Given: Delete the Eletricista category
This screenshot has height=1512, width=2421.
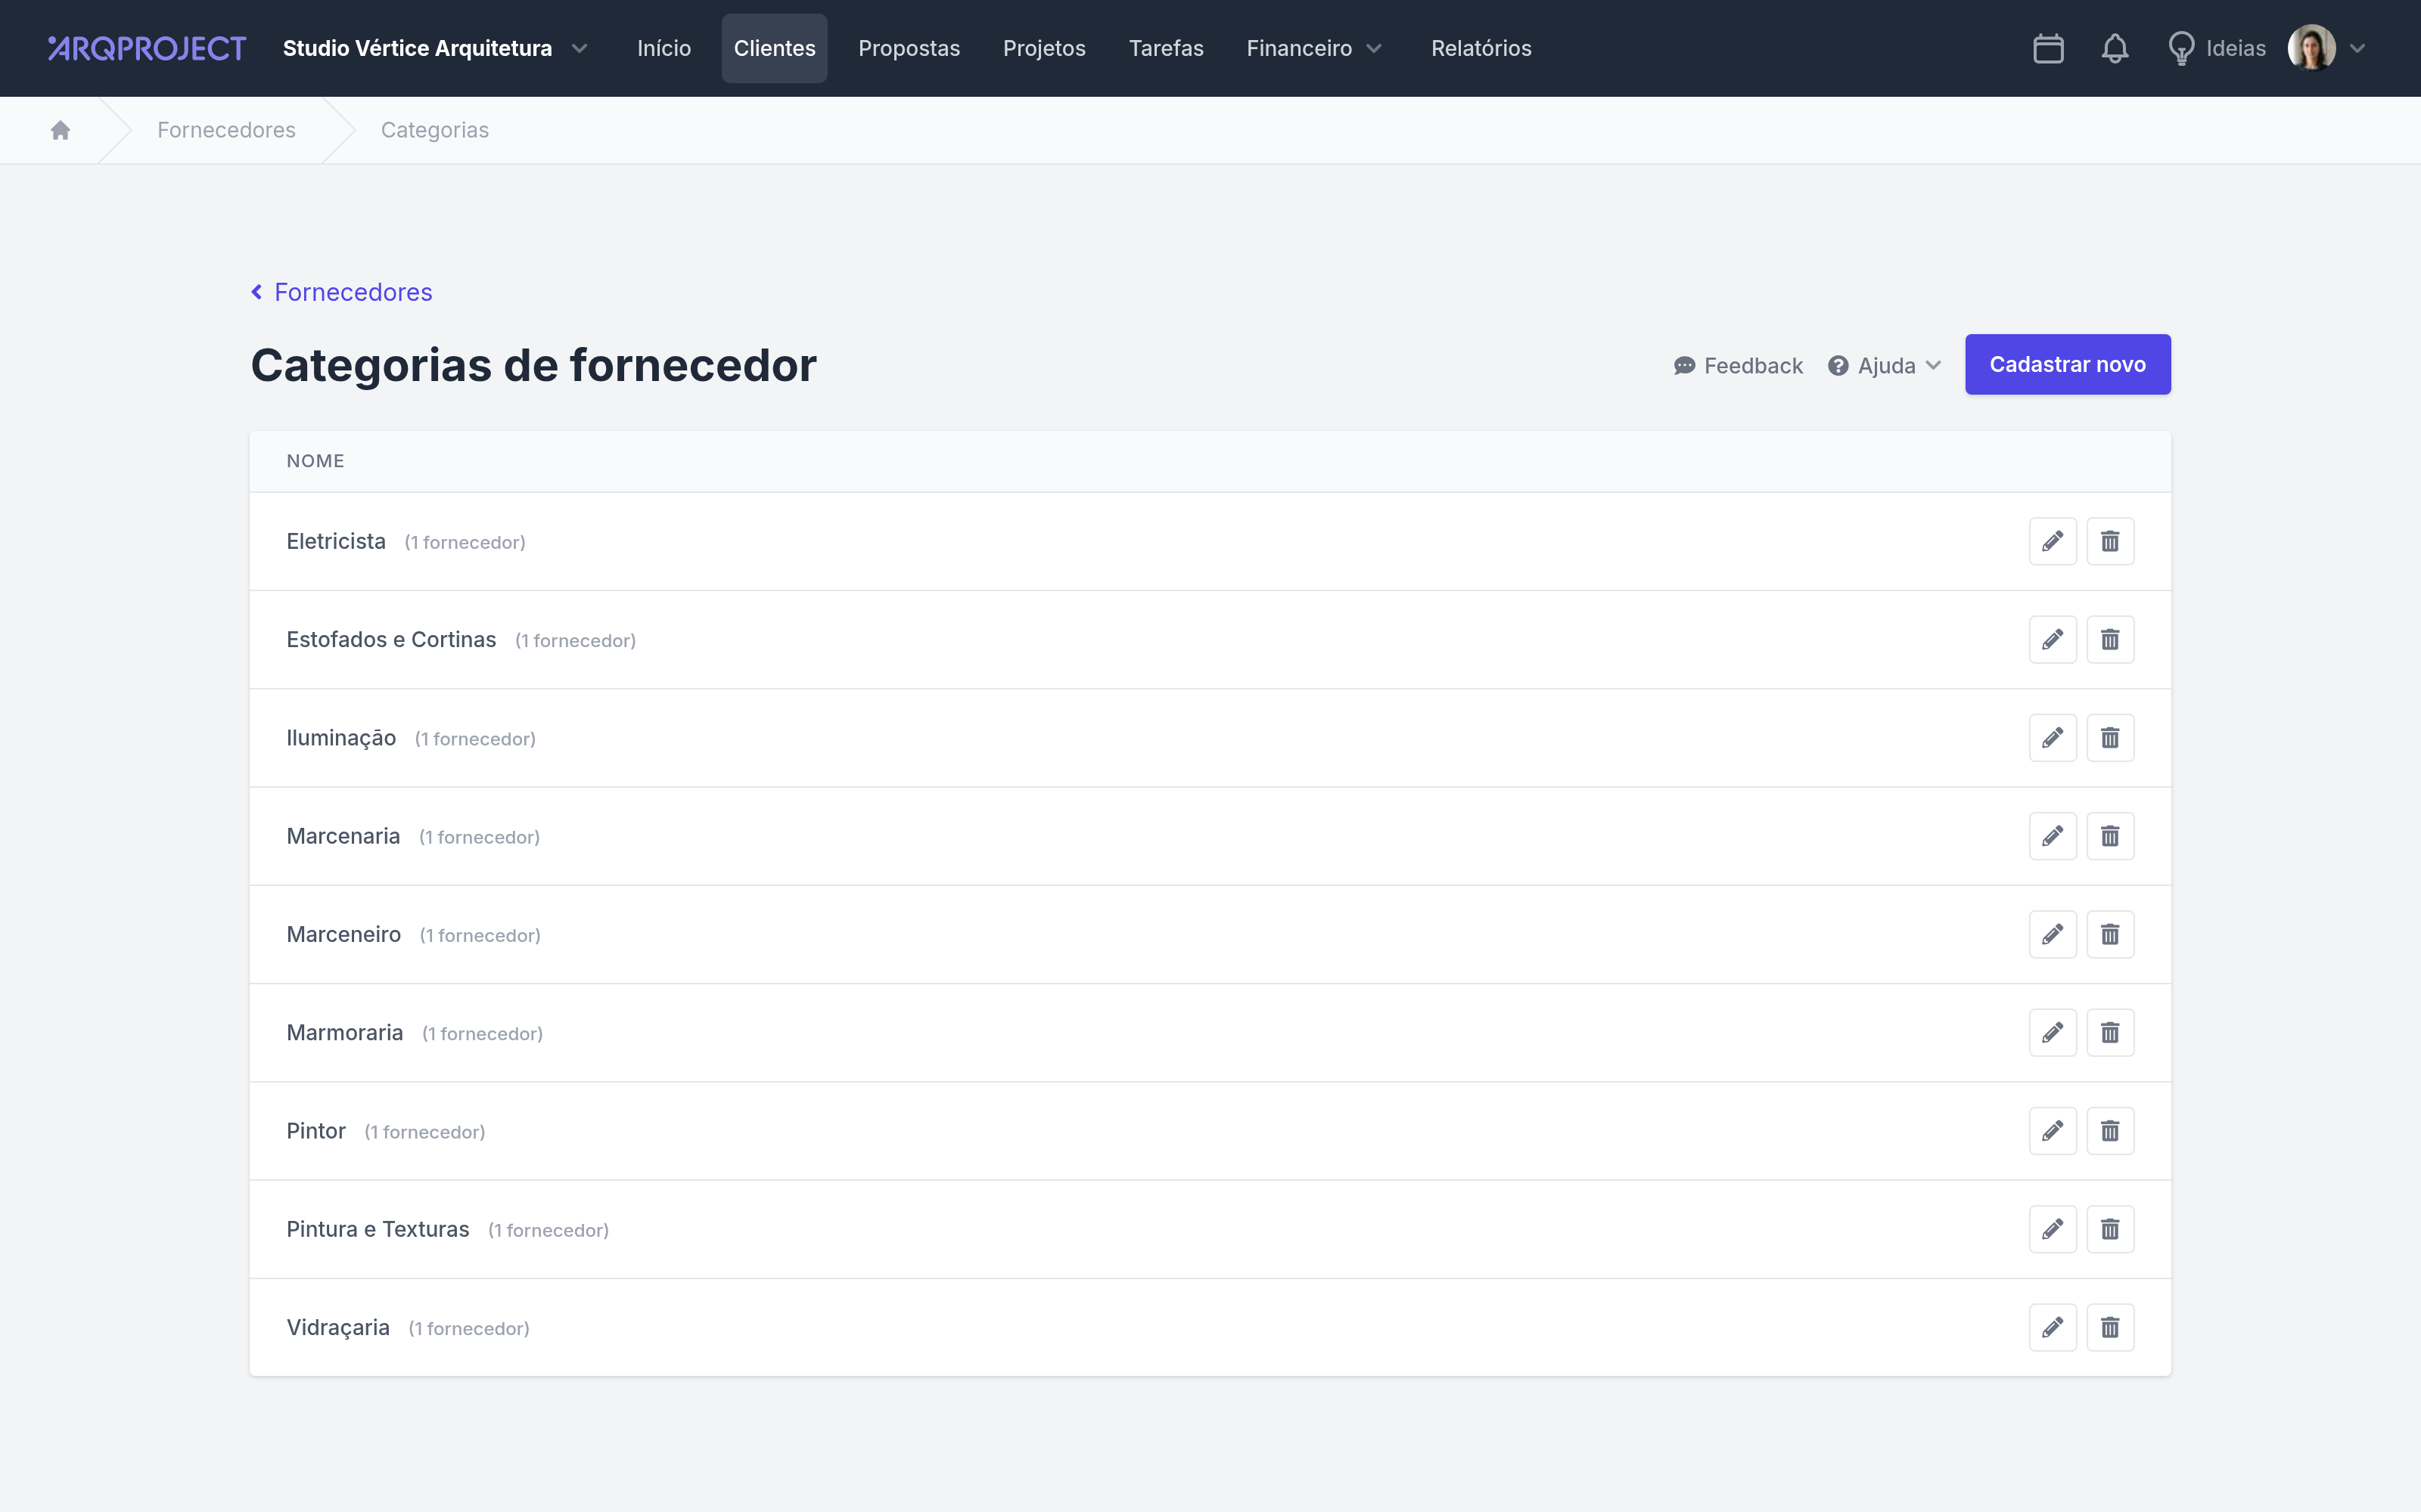Looking at the screenshot, I should coord(2110,541).
